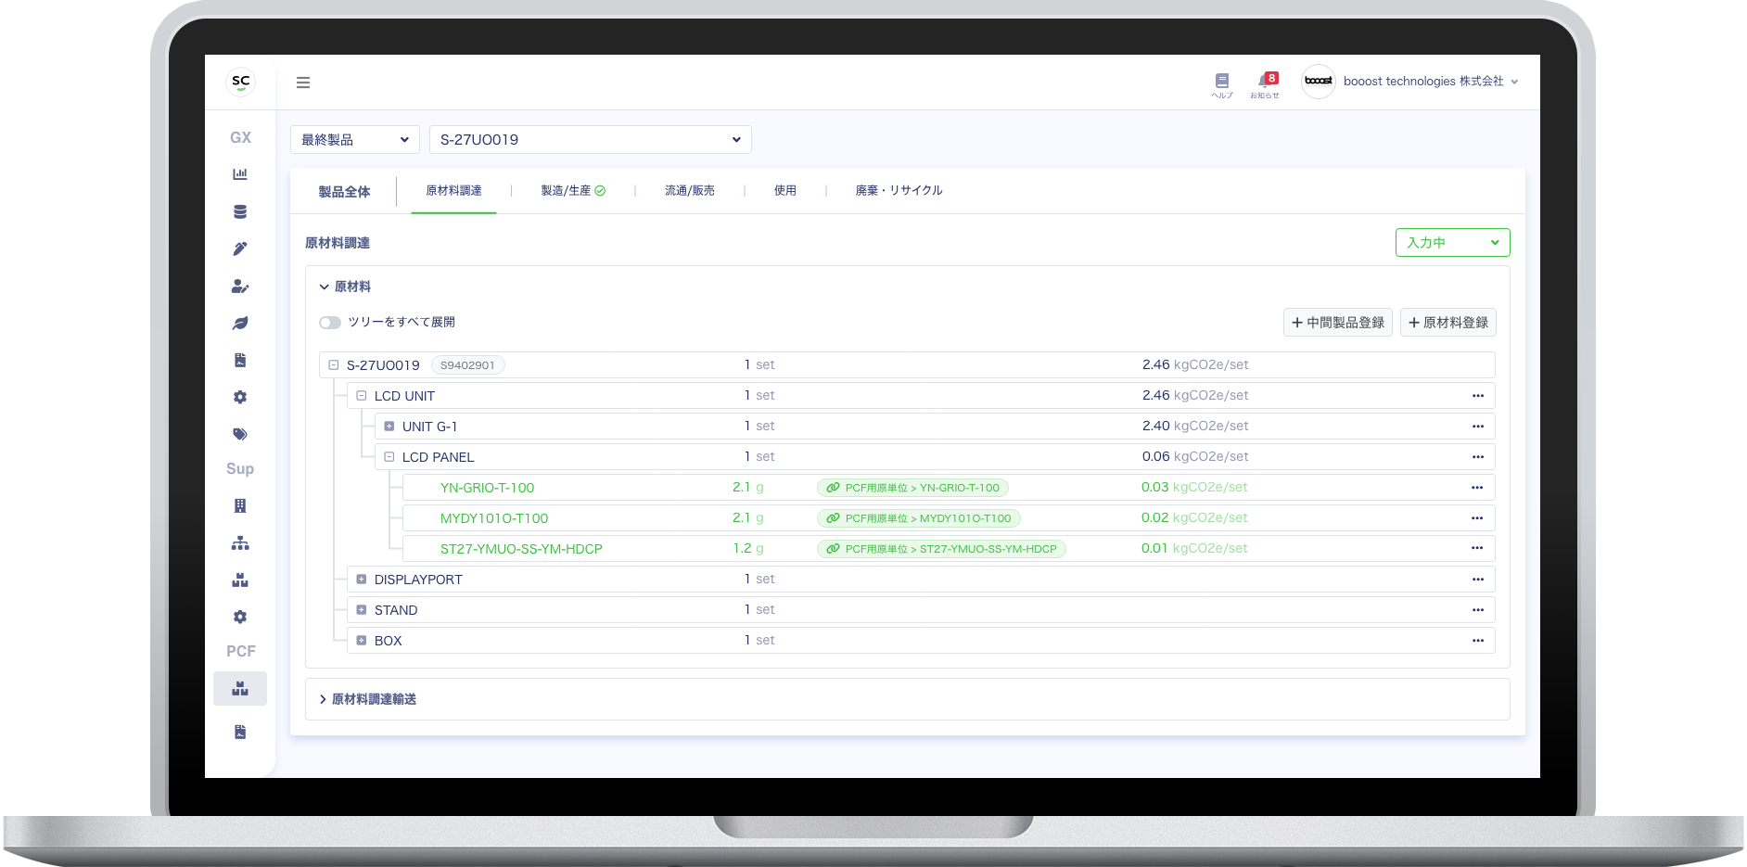This screenshot has width=1747, height=867.
Task: Open more options for UNIT G-1 row
Action: 1477,427
